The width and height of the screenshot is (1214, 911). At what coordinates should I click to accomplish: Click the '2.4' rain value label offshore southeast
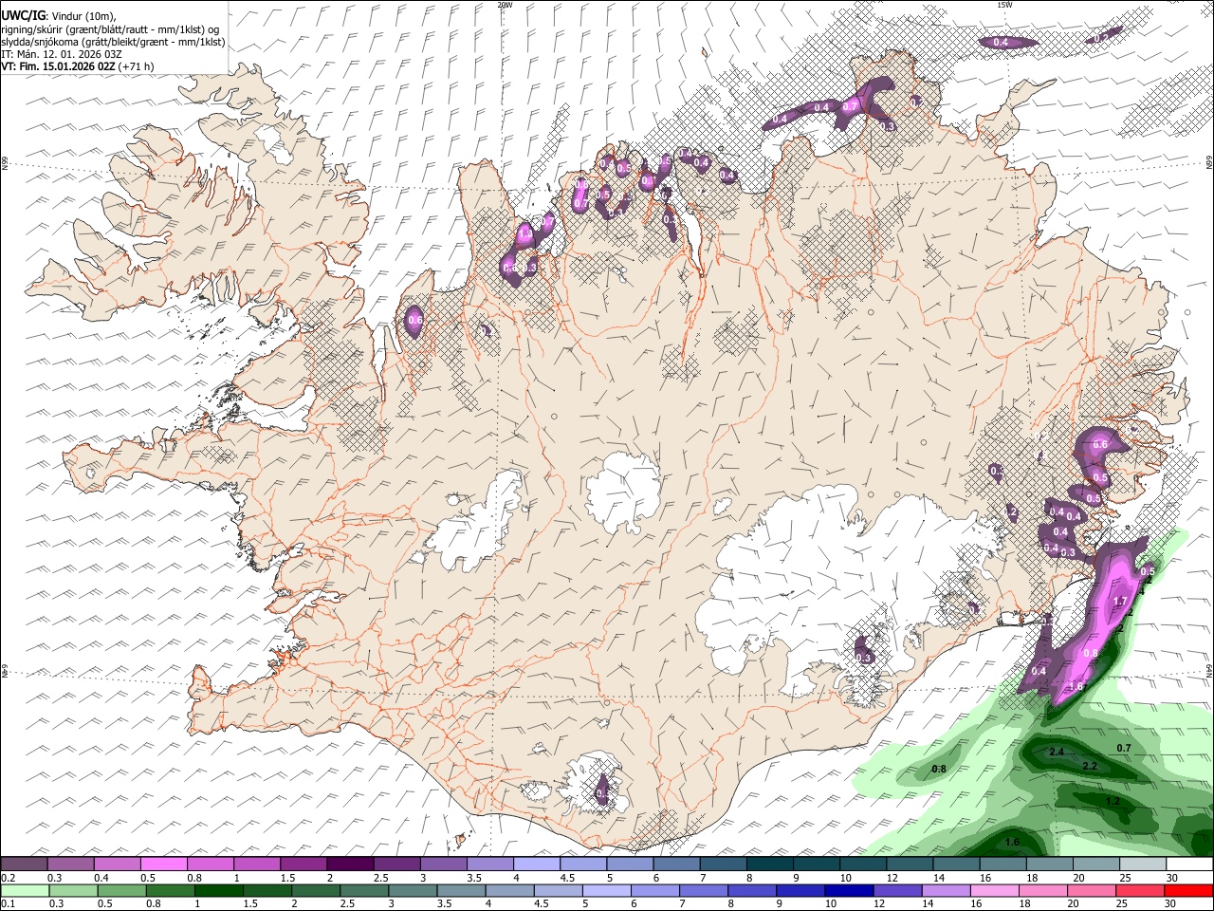(1058, 752)
